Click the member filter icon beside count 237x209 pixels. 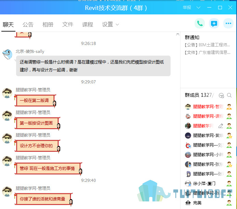221,95
